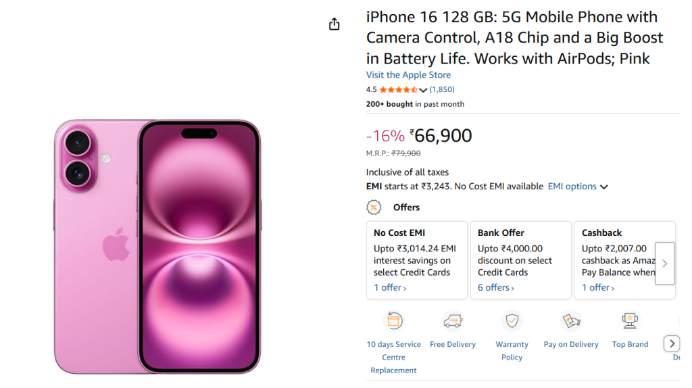Open the 1,850 ratings link

tap(442, 89)
